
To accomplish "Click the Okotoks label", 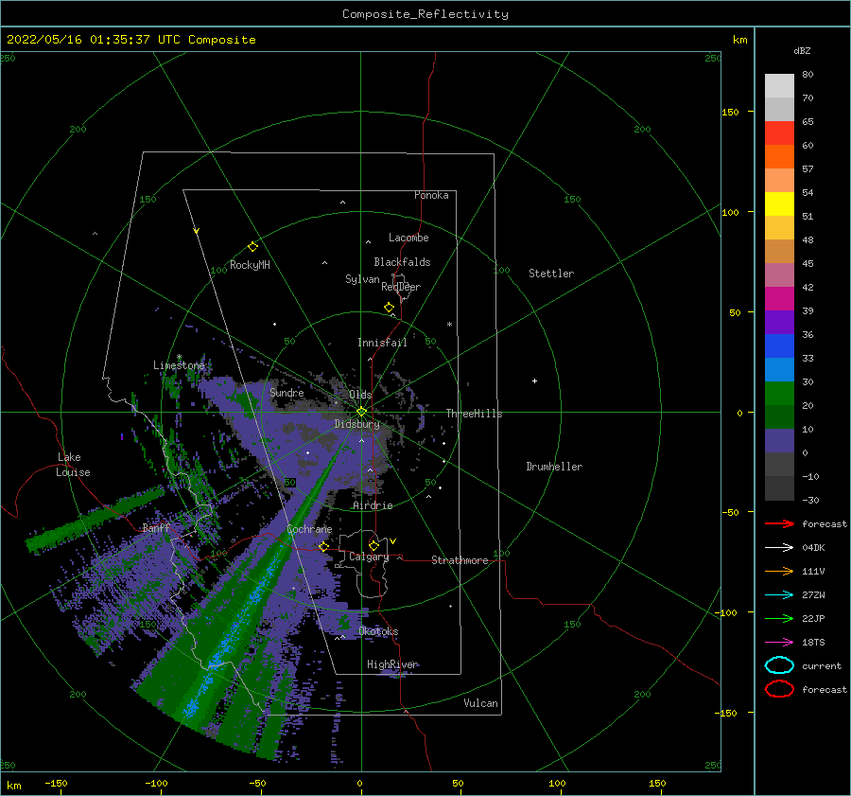I will (379, 631).
